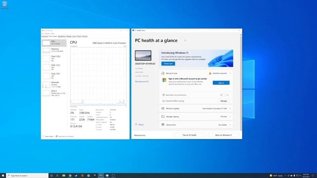Select Disk 0 (D:) in the sidebar

tap(54, 58)
